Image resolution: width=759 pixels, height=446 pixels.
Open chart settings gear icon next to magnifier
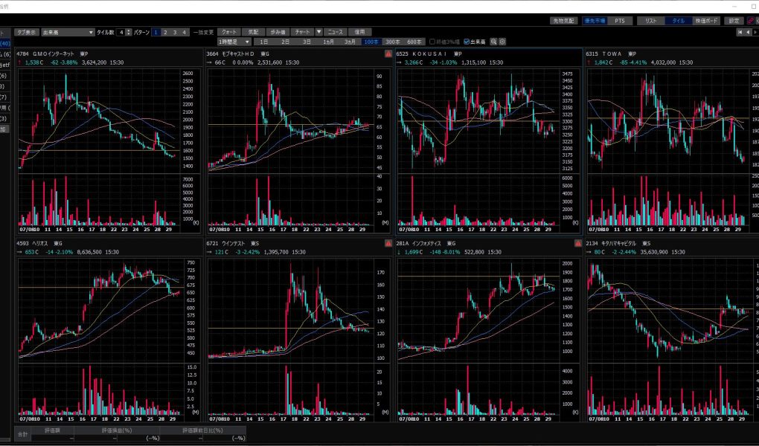click(502, 42)
